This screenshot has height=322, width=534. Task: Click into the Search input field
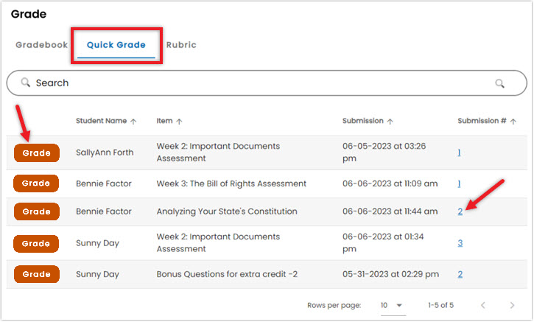coord(267,83)
